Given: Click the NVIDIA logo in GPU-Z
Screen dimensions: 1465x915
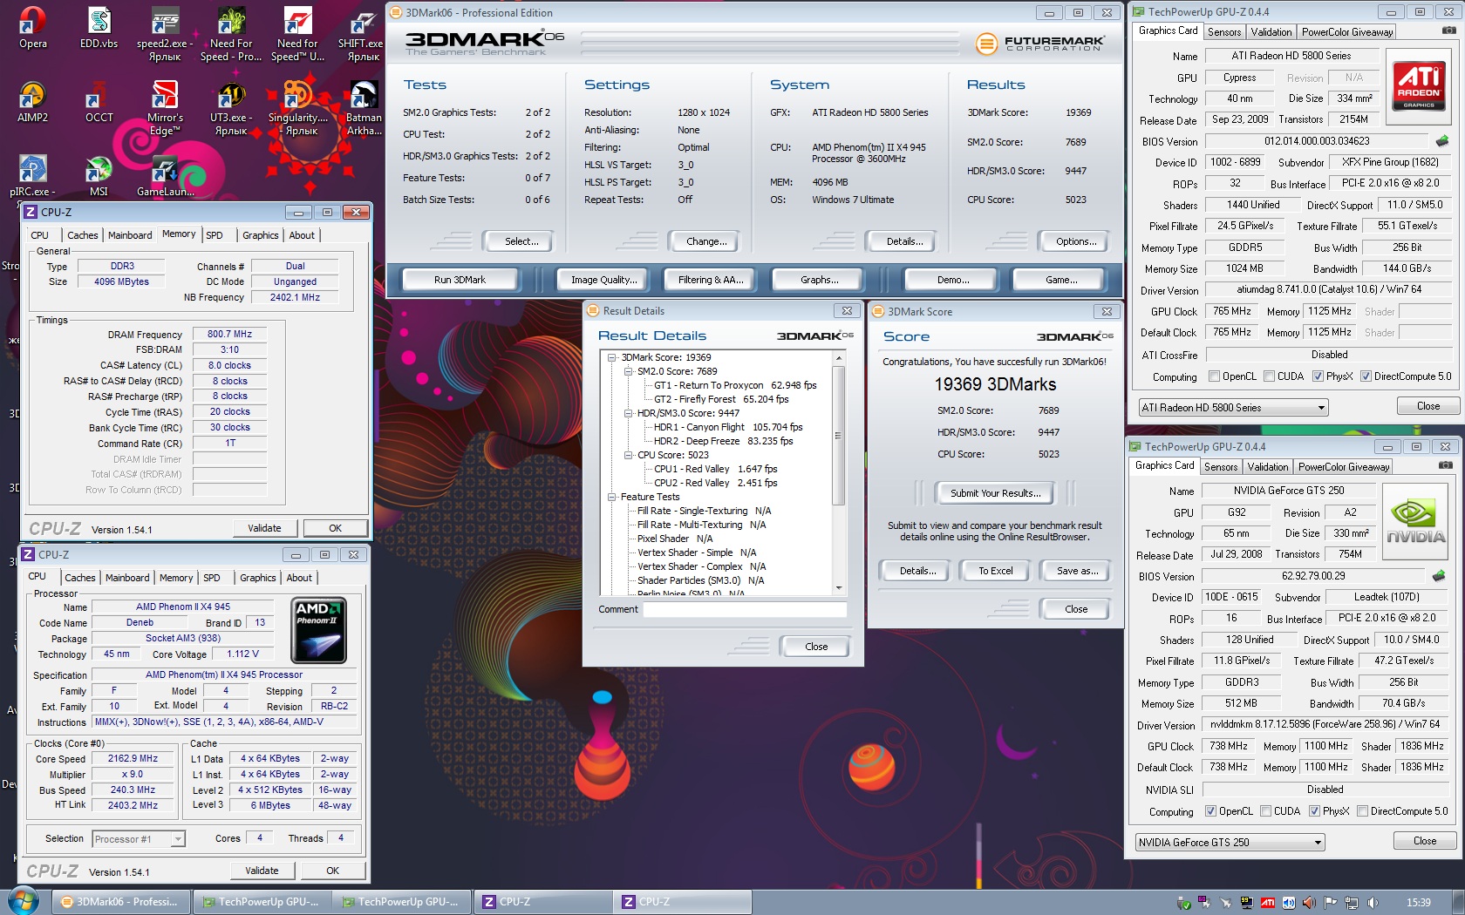Looking at the screenshot, I should point(1415,520).
